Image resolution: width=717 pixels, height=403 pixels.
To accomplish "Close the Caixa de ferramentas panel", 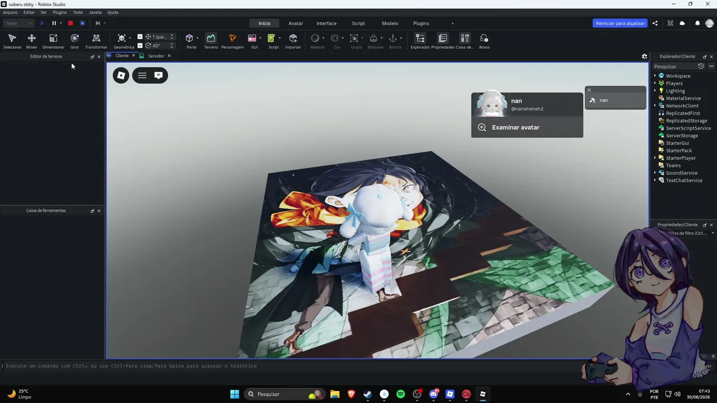I will [99, 210].
